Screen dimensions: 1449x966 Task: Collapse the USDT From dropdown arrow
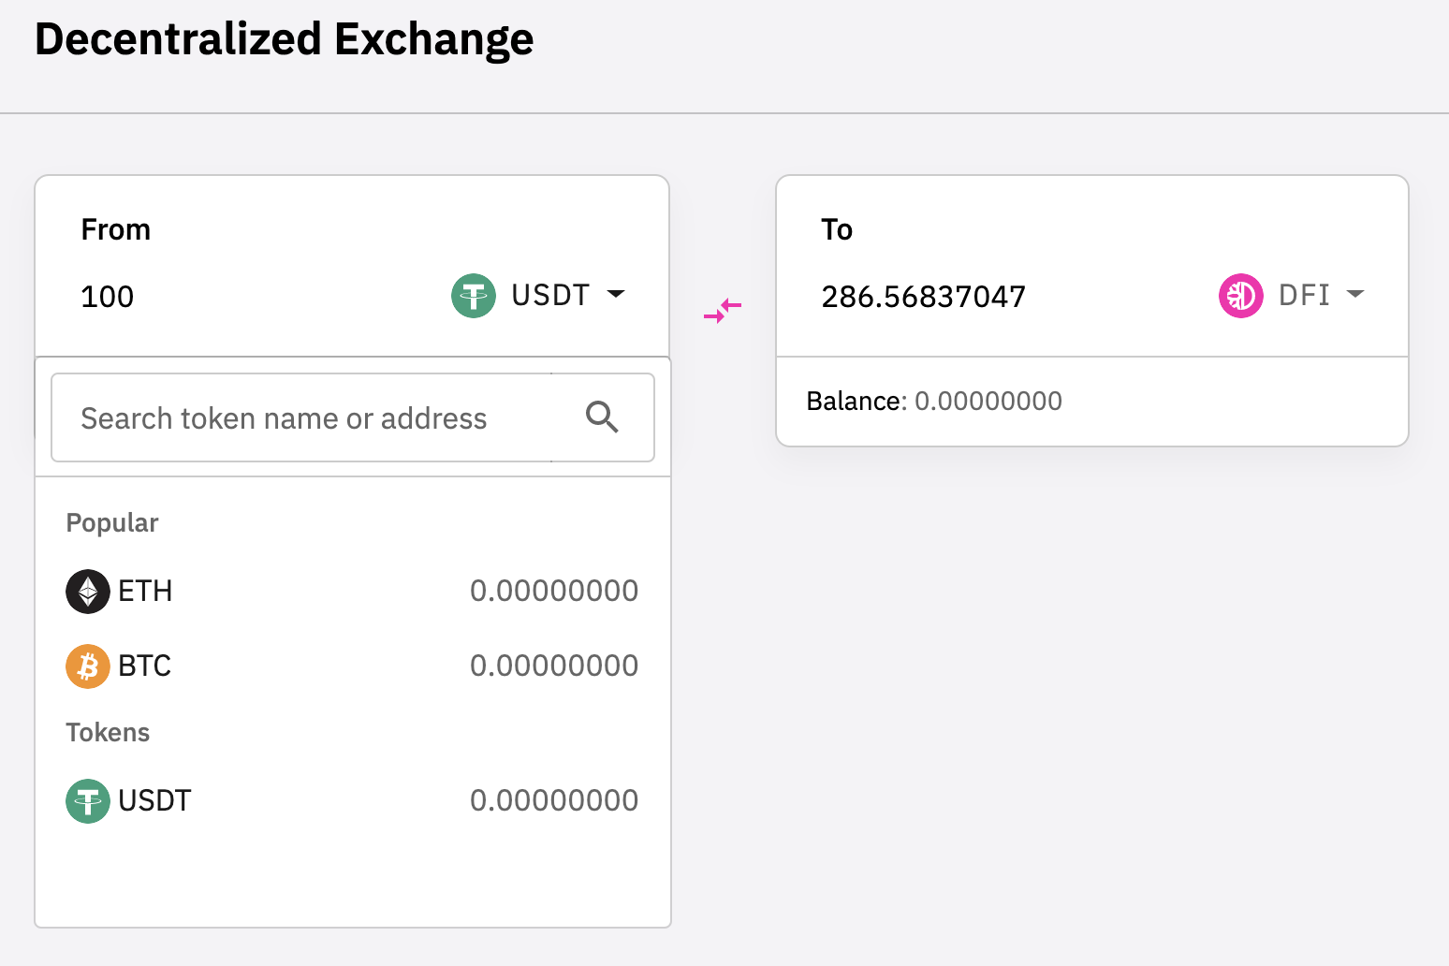[x=616, y=295]
